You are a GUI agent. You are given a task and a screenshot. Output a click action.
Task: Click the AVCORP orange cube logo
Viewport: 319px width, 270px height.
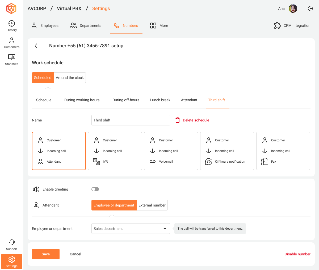[x=11, y=9]
